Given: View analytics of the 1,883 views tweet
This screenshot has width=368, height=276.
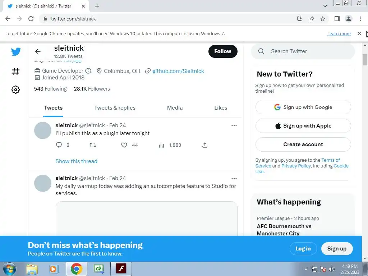Looking at the screenshot, I should click(x=161, y=145).
